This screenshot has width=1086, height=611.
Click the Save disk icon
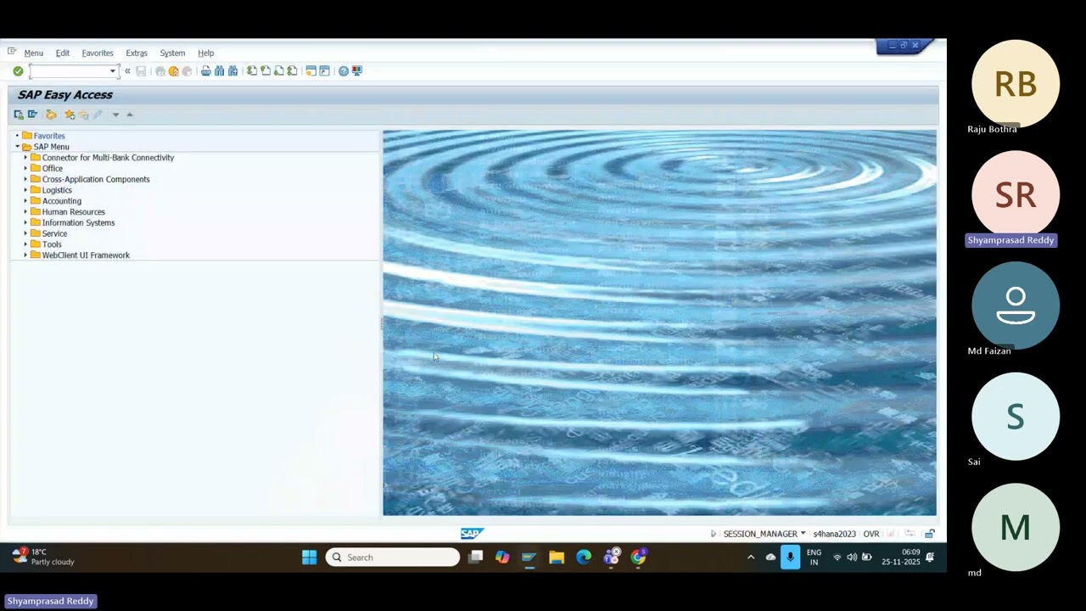141,71
